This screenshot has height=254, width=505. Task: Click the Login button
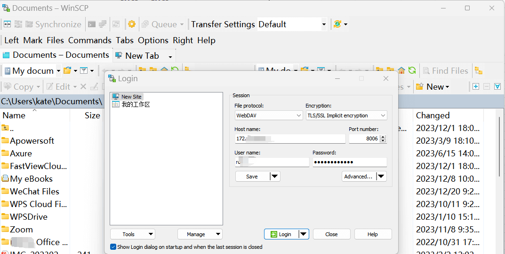tap(281, 234)
